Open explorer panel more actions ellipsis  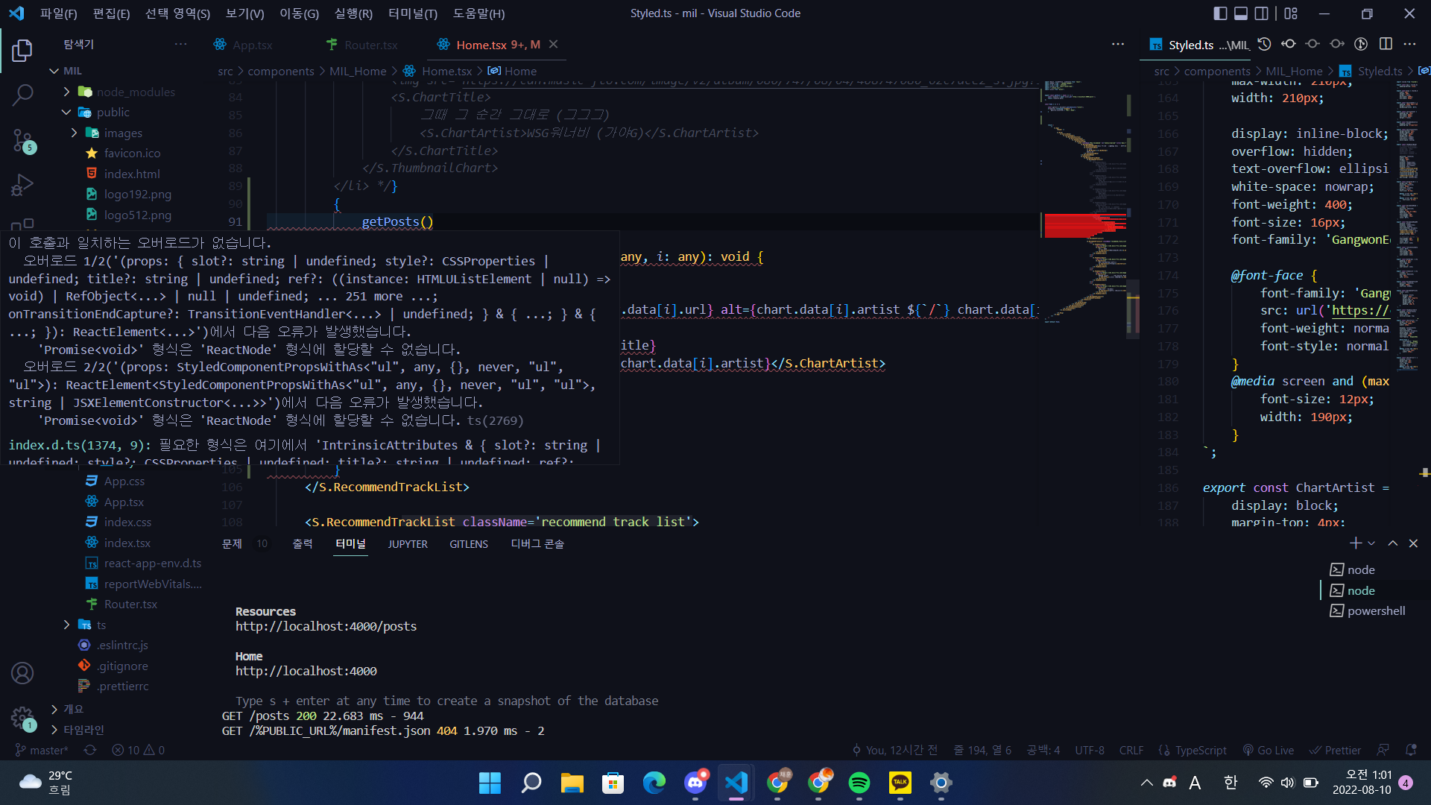(x=180, y=44)
